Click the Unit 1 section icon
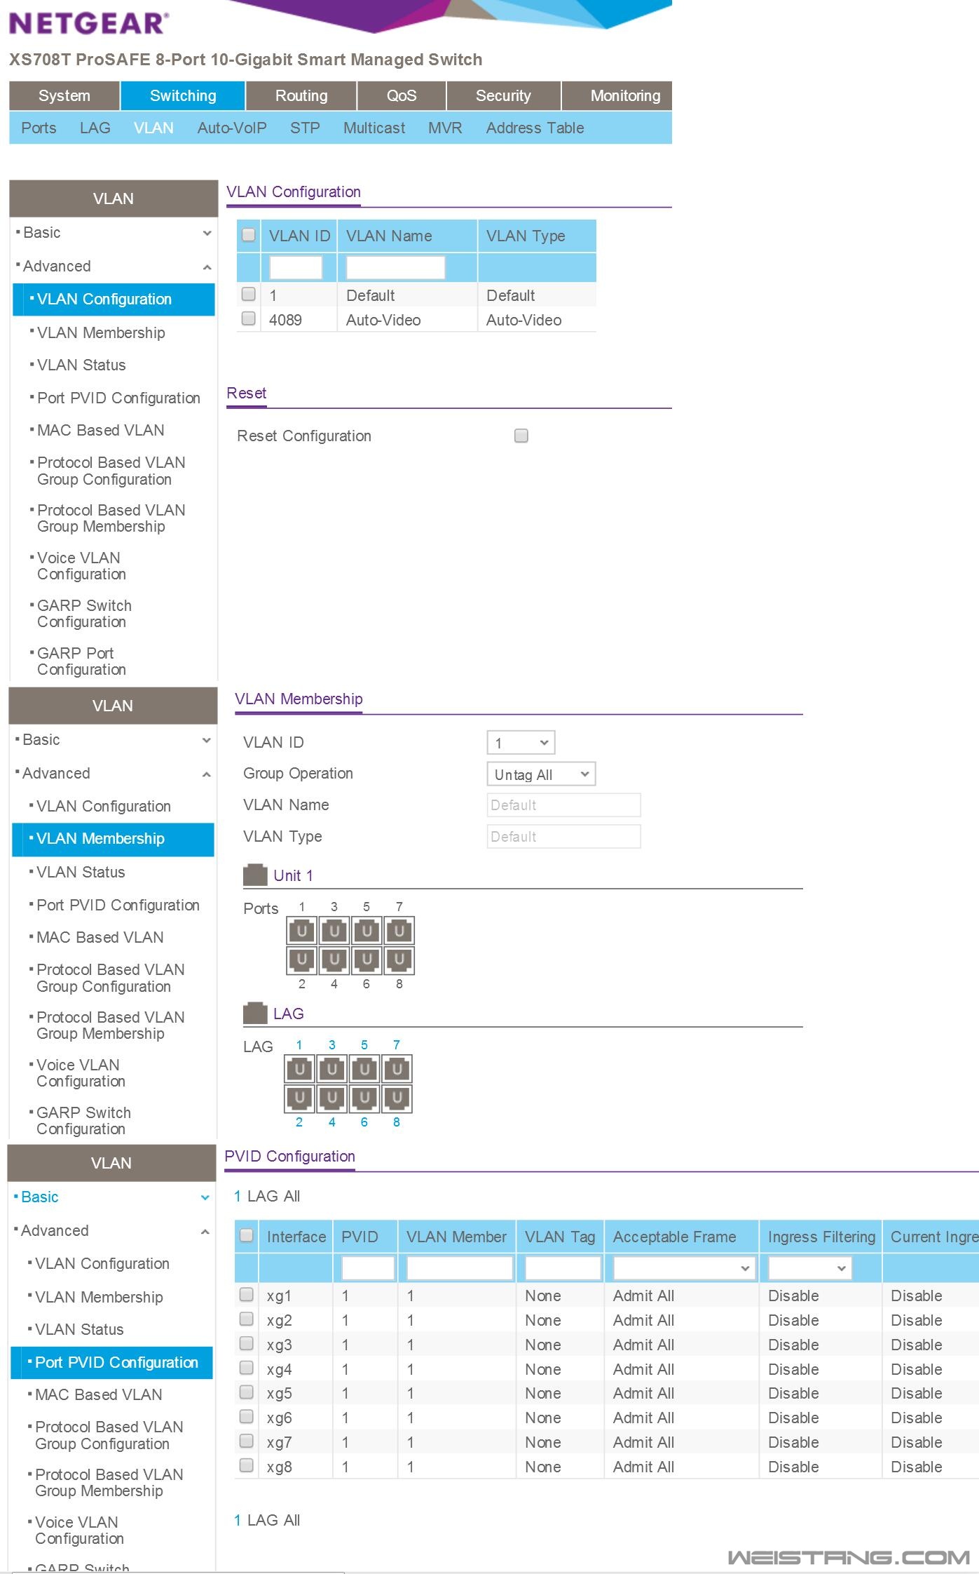The height and width of the screenshot is (1574, 979). 255,875
